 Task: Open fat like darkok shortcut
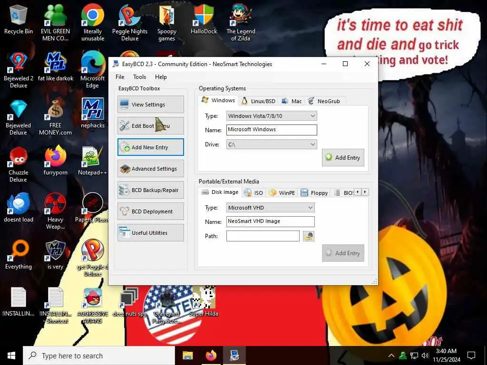pyautogui.click(x=55, y=67)
